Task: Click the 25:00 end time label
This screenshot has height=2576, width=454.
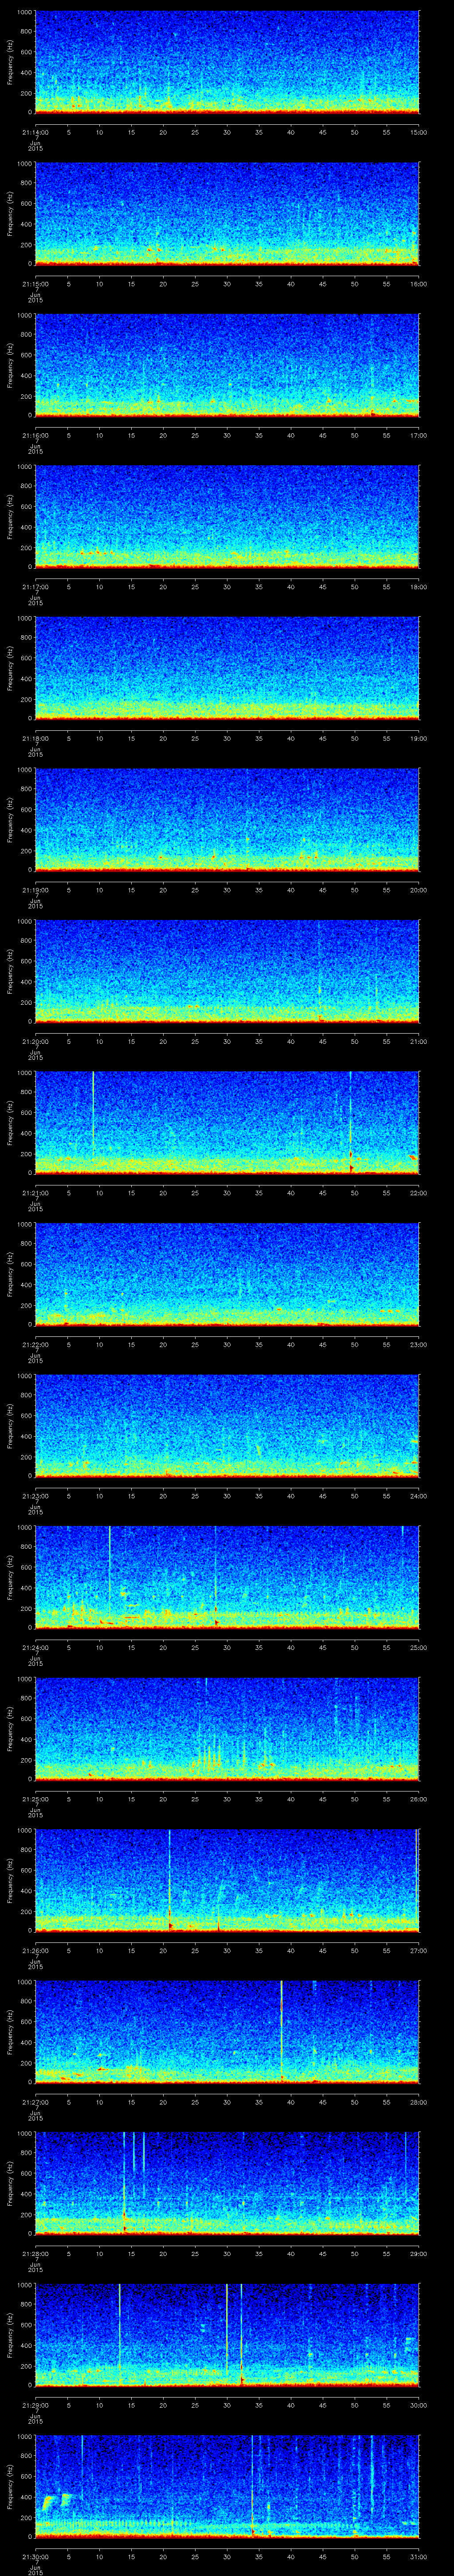Action: 418,1647
